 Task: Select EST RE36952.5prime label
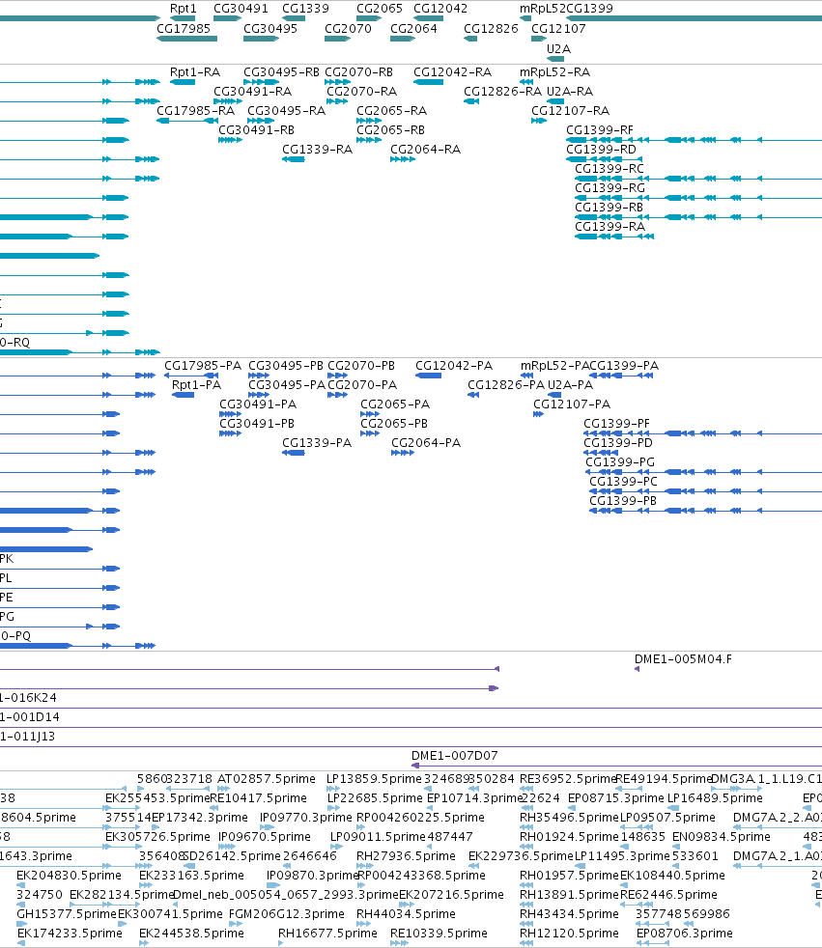click(x=567, y=779)
